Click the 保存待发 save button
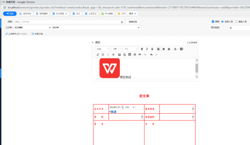 tap(25, 14)
